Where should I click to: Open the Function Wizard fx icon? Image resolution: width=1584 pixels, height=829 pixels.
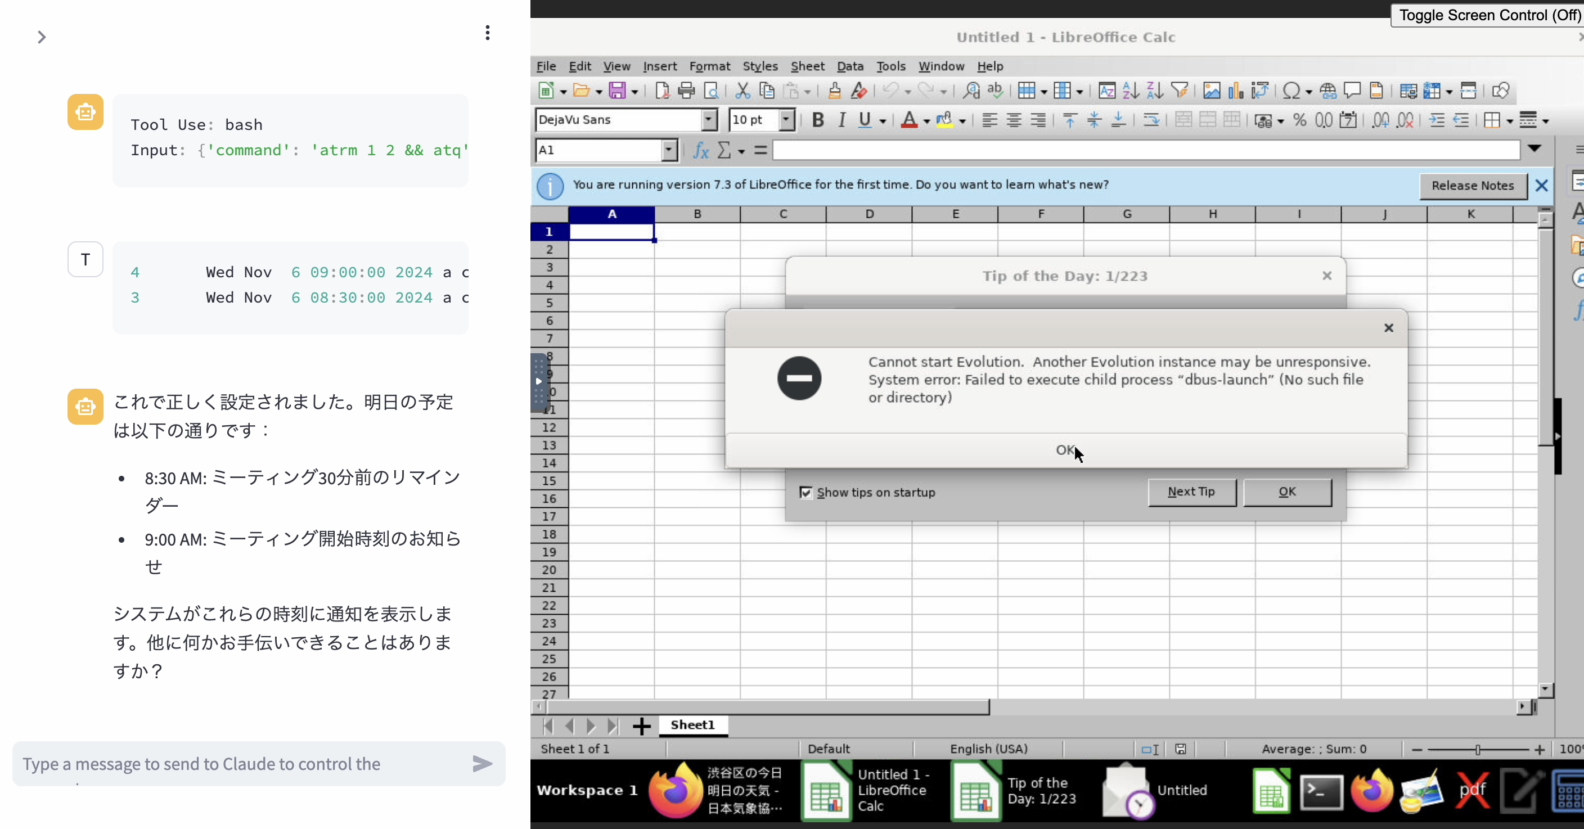(x=700, y=150)
